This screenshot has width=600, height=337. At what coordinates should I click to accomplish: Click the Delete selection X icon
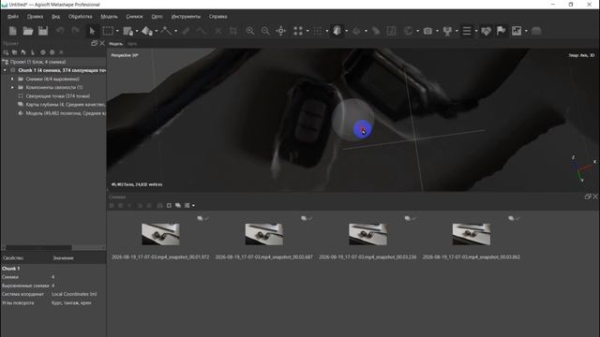coord(218,31)
